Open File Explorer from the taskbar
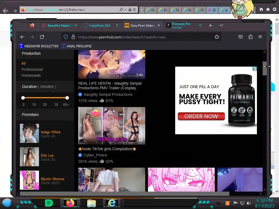The image size is (279, 209). 92,203
